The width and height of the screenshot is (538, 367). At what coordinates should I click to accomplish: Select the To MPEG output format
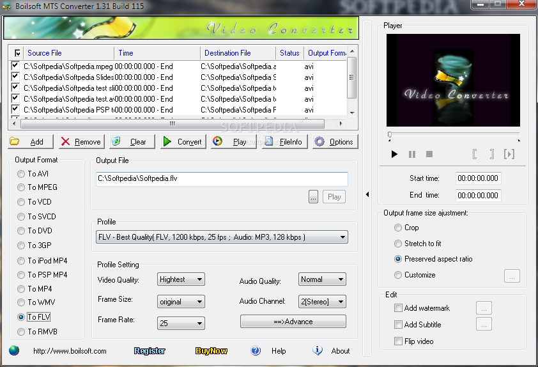[x=21, y=187]
